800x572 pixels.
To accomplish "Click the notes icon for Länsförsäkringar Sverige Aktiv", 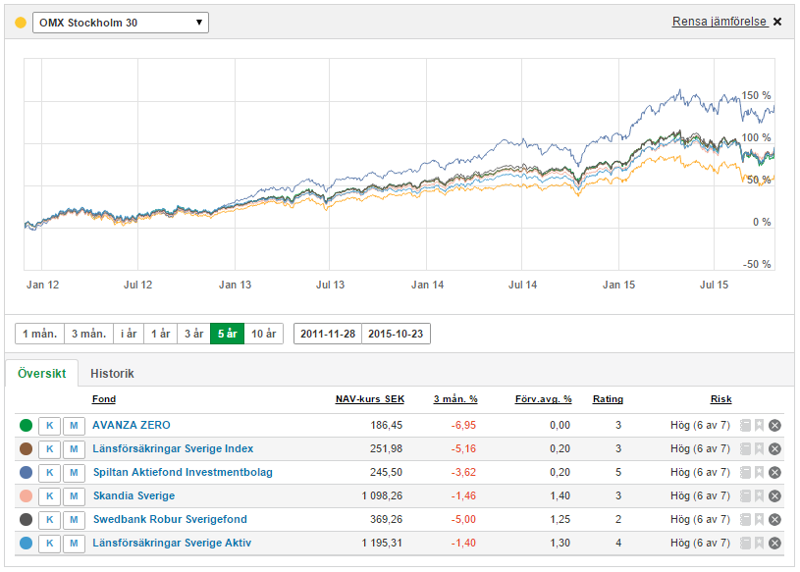I will pyautogui.click(x=746, y=544).
